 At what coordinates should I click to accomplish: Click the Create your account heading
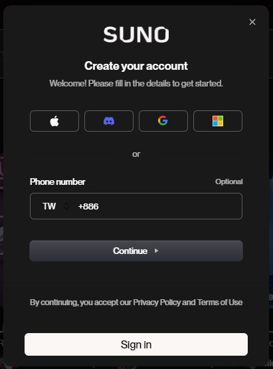pyautogui.click(x=136, y=66)
